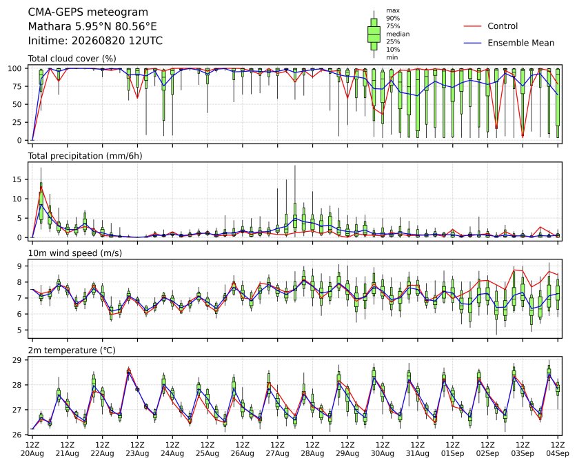577x465 pixels.
Task: Click the 12Z 20Aug x-axis tick label
Action: pos(32,449)
